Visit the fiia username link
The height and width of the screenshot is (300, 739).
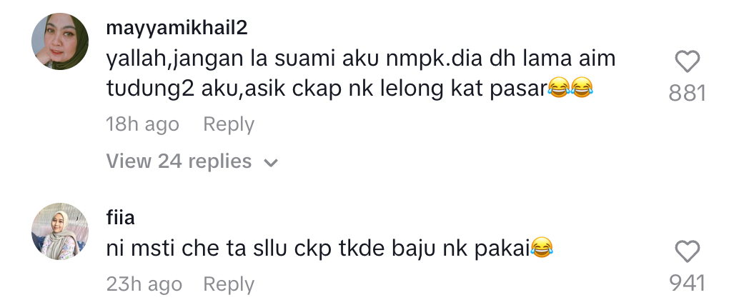pos(121,218)
